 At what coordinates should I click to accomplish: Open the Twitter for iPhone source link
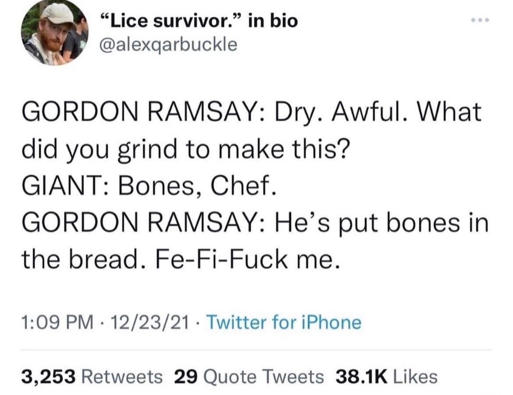pos(284,322)
